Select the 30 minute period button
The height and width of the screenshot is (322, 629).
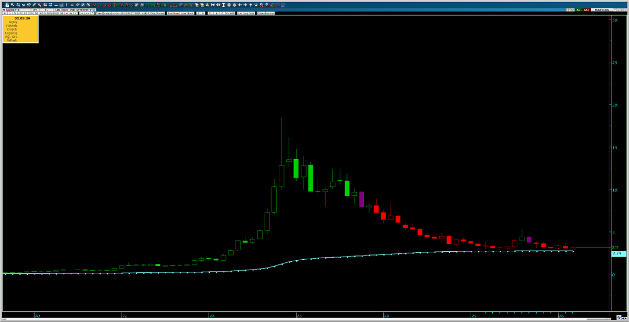click(36, 13)
